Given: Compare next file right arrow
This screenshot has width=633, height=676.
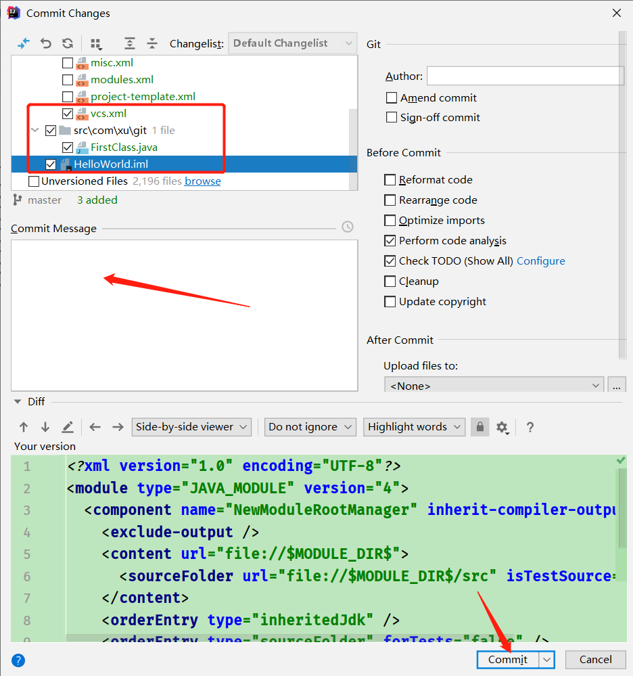Looking at the screenshot, I should pyautogui.click(x=118, y=427).
